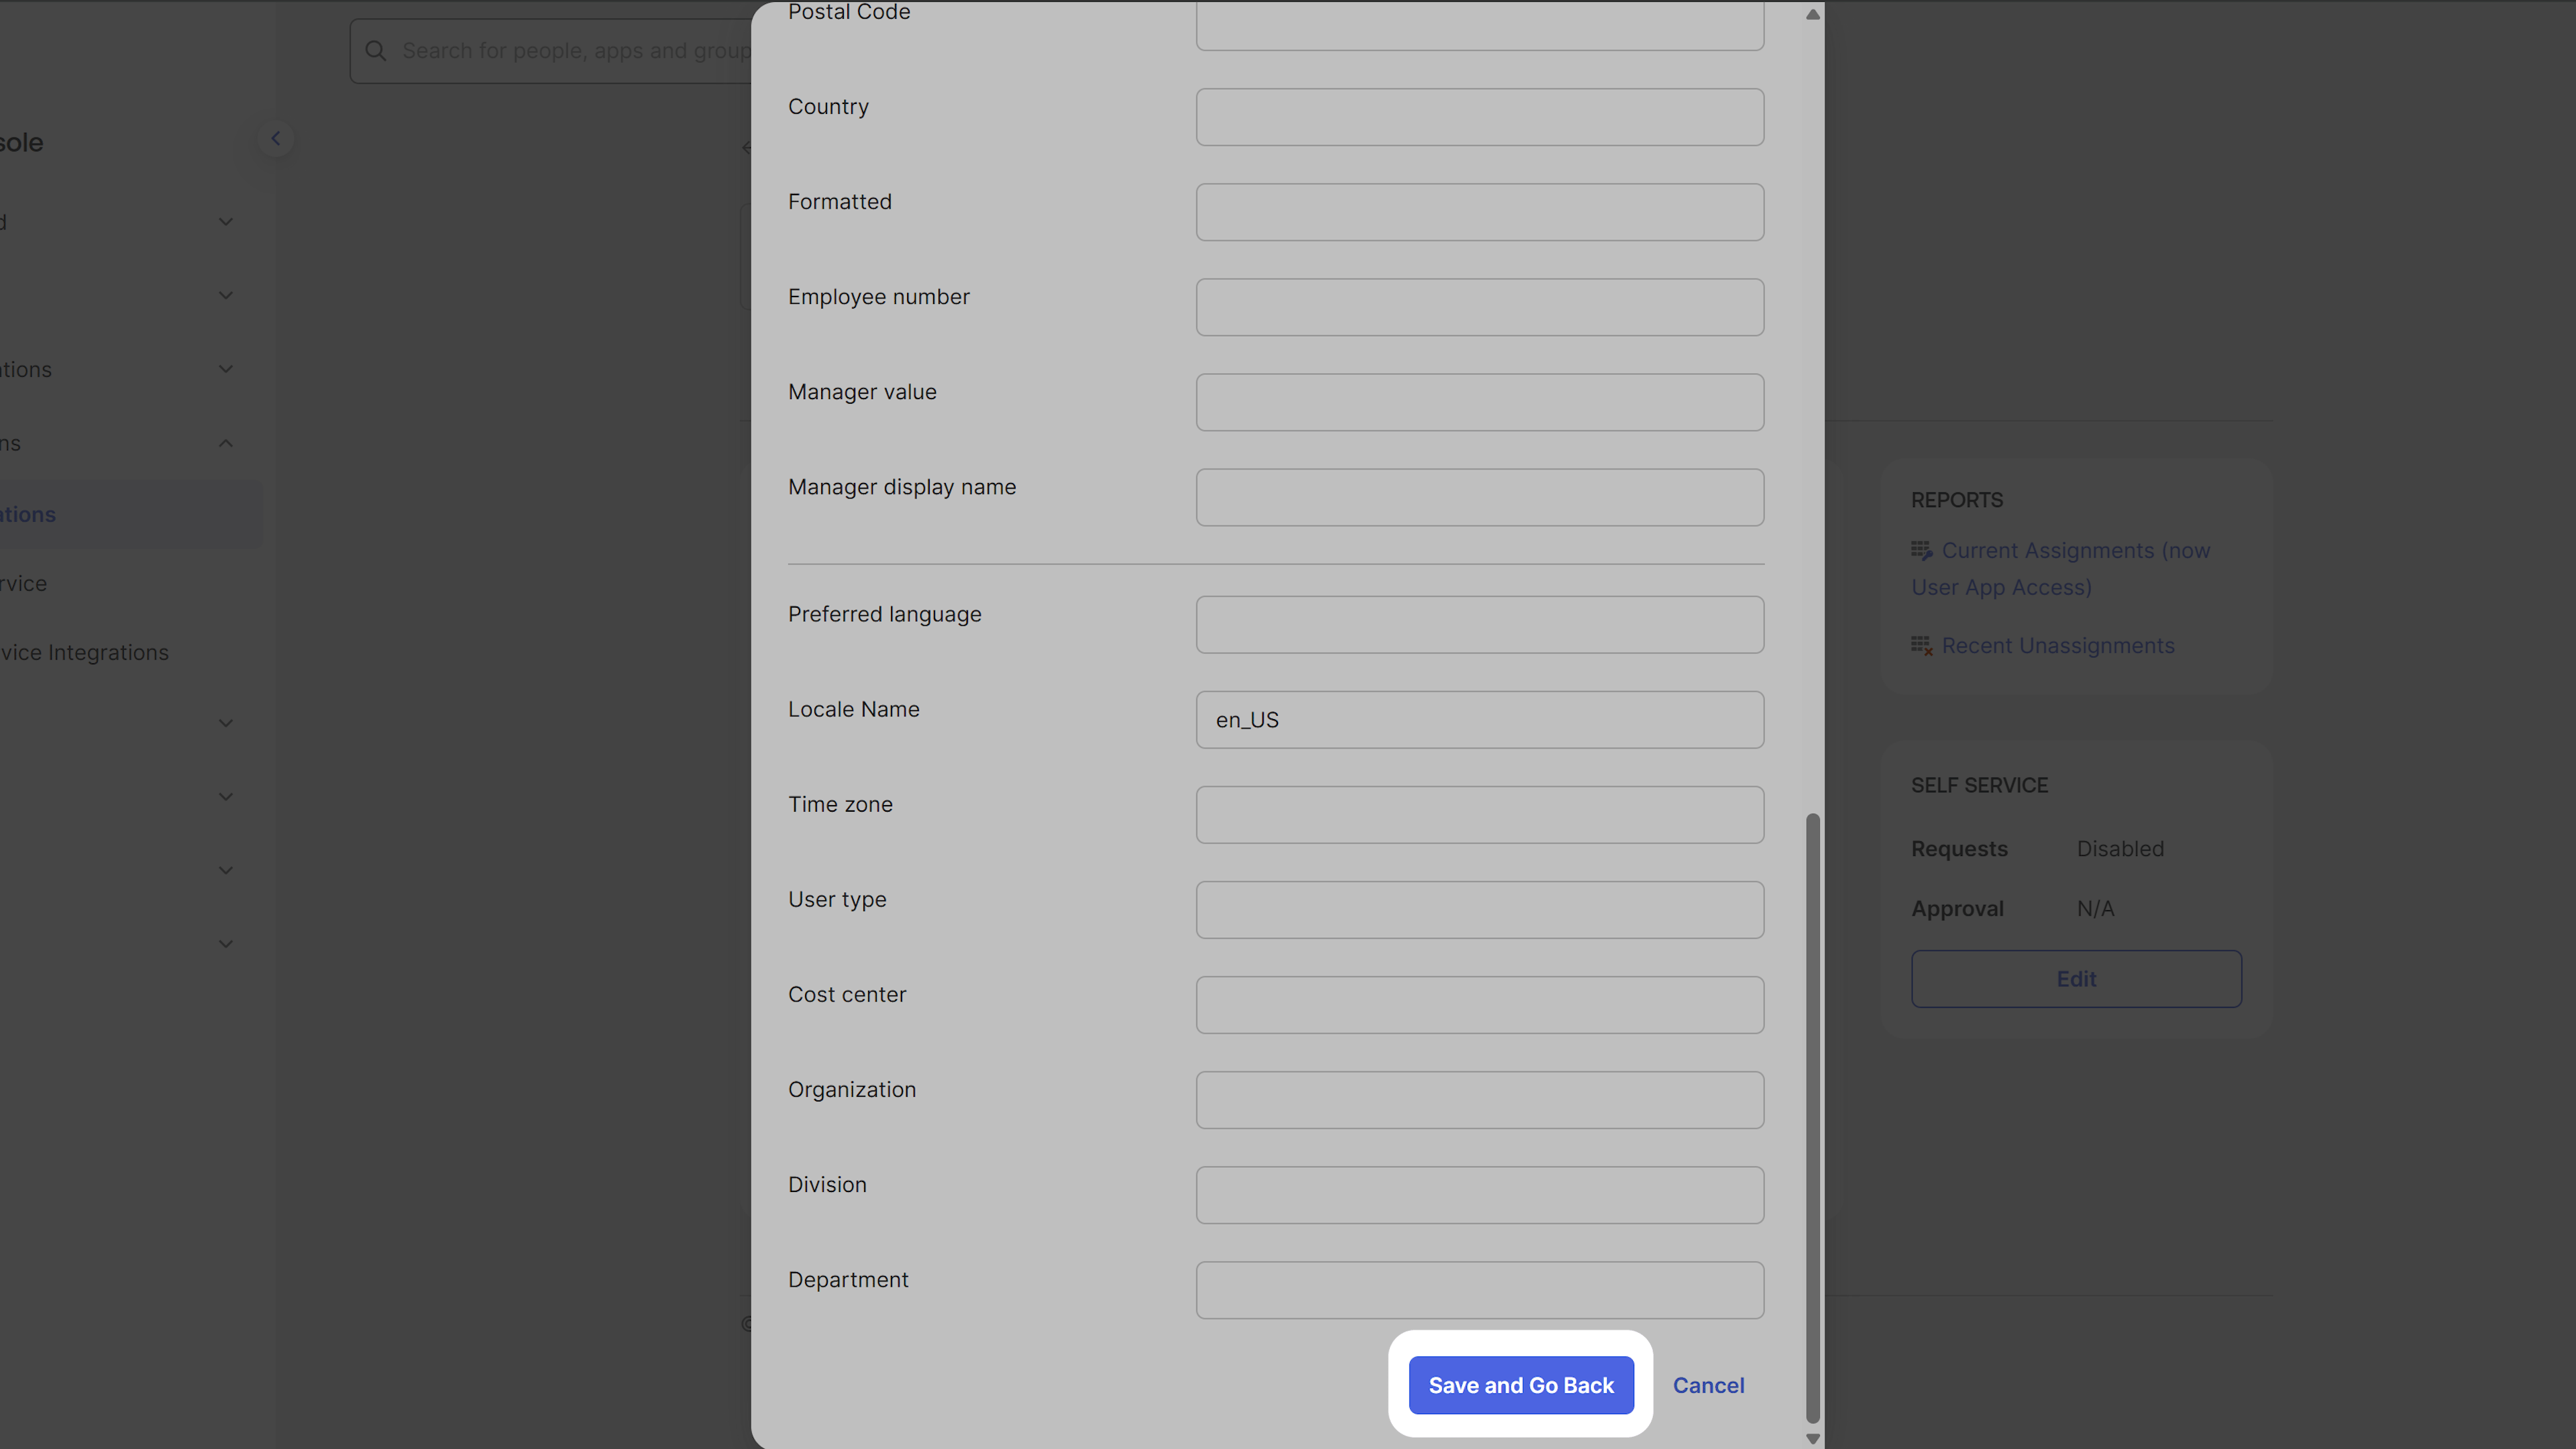Screen dimensions: 2576x1449
Task: Select the Manager value field
Action: (1480, 402)
